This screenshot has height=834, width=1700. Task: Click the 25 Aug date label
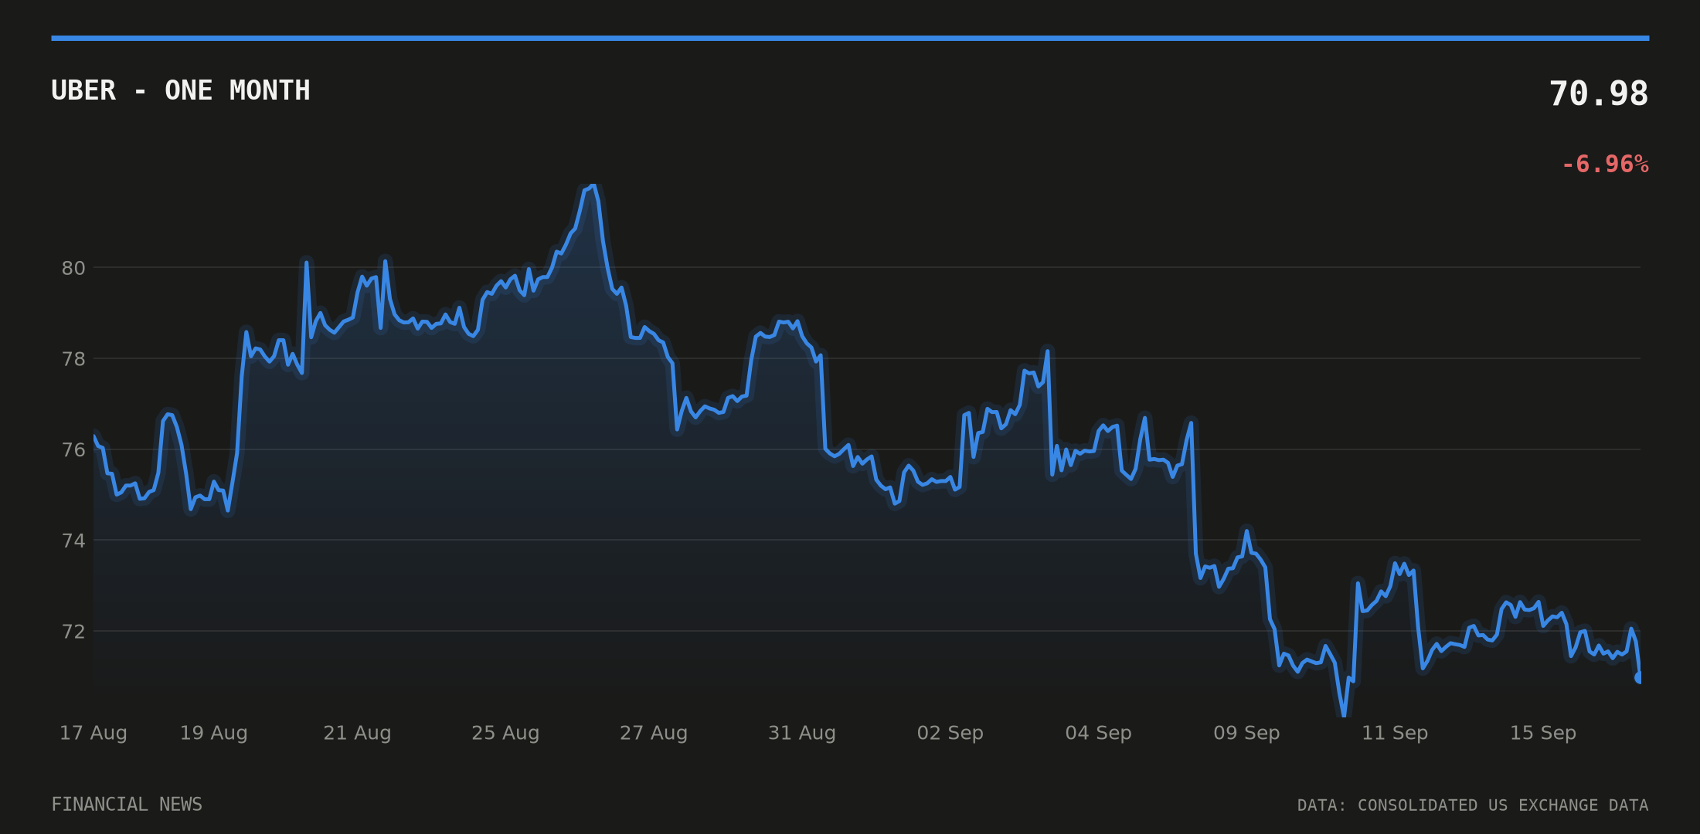505,733
